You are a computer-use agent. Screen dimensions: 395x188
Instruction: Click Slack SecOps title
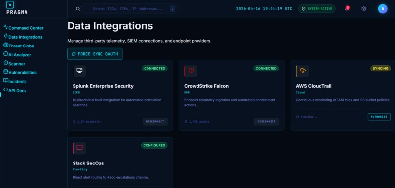pyautogui.click(x=88, y=164)
